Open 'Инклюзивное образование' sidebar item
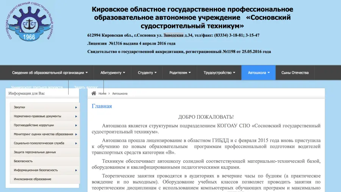 (45, 179)
